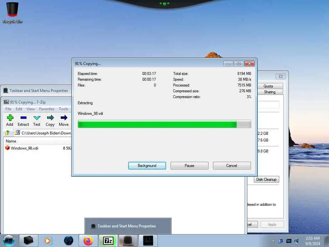Open the Recycle Bin desktop icon

click(13, 12)
